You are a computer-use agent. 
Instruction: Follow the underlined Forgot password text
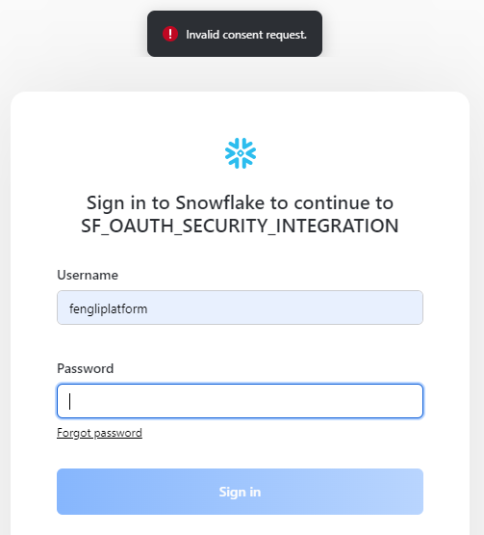pos(99,433)
